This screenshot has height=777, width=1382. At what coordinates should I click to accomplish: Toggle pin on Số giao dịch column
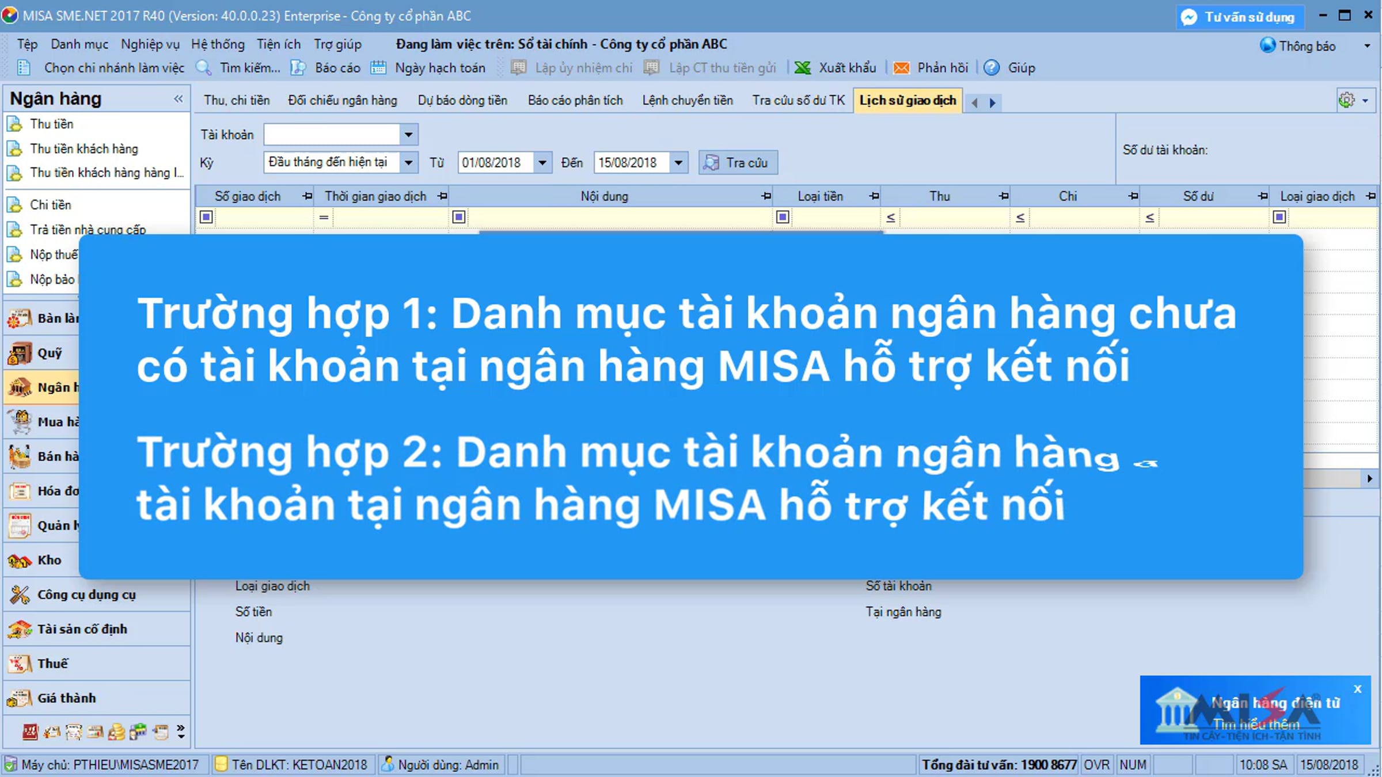coord(307,196)
